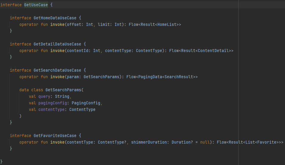Place cursor on invoke with offset parameter
Screen dimensions: 285x165
click(57, 25)
